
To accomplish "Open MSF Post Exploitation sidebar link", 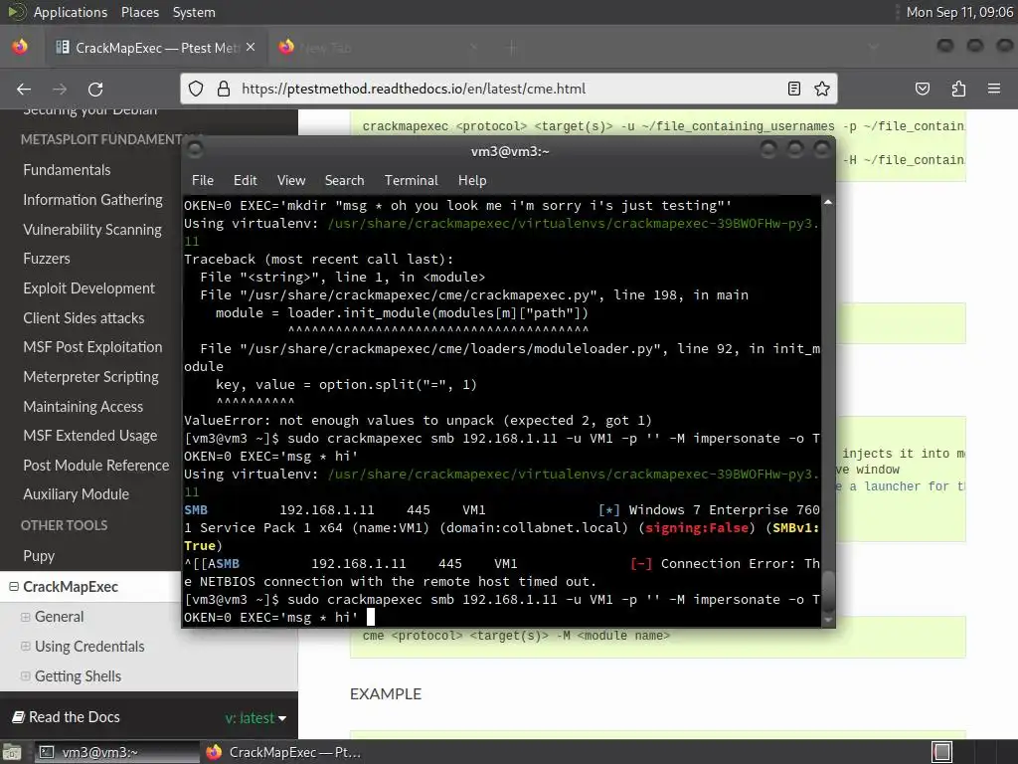I will (92, 347).
